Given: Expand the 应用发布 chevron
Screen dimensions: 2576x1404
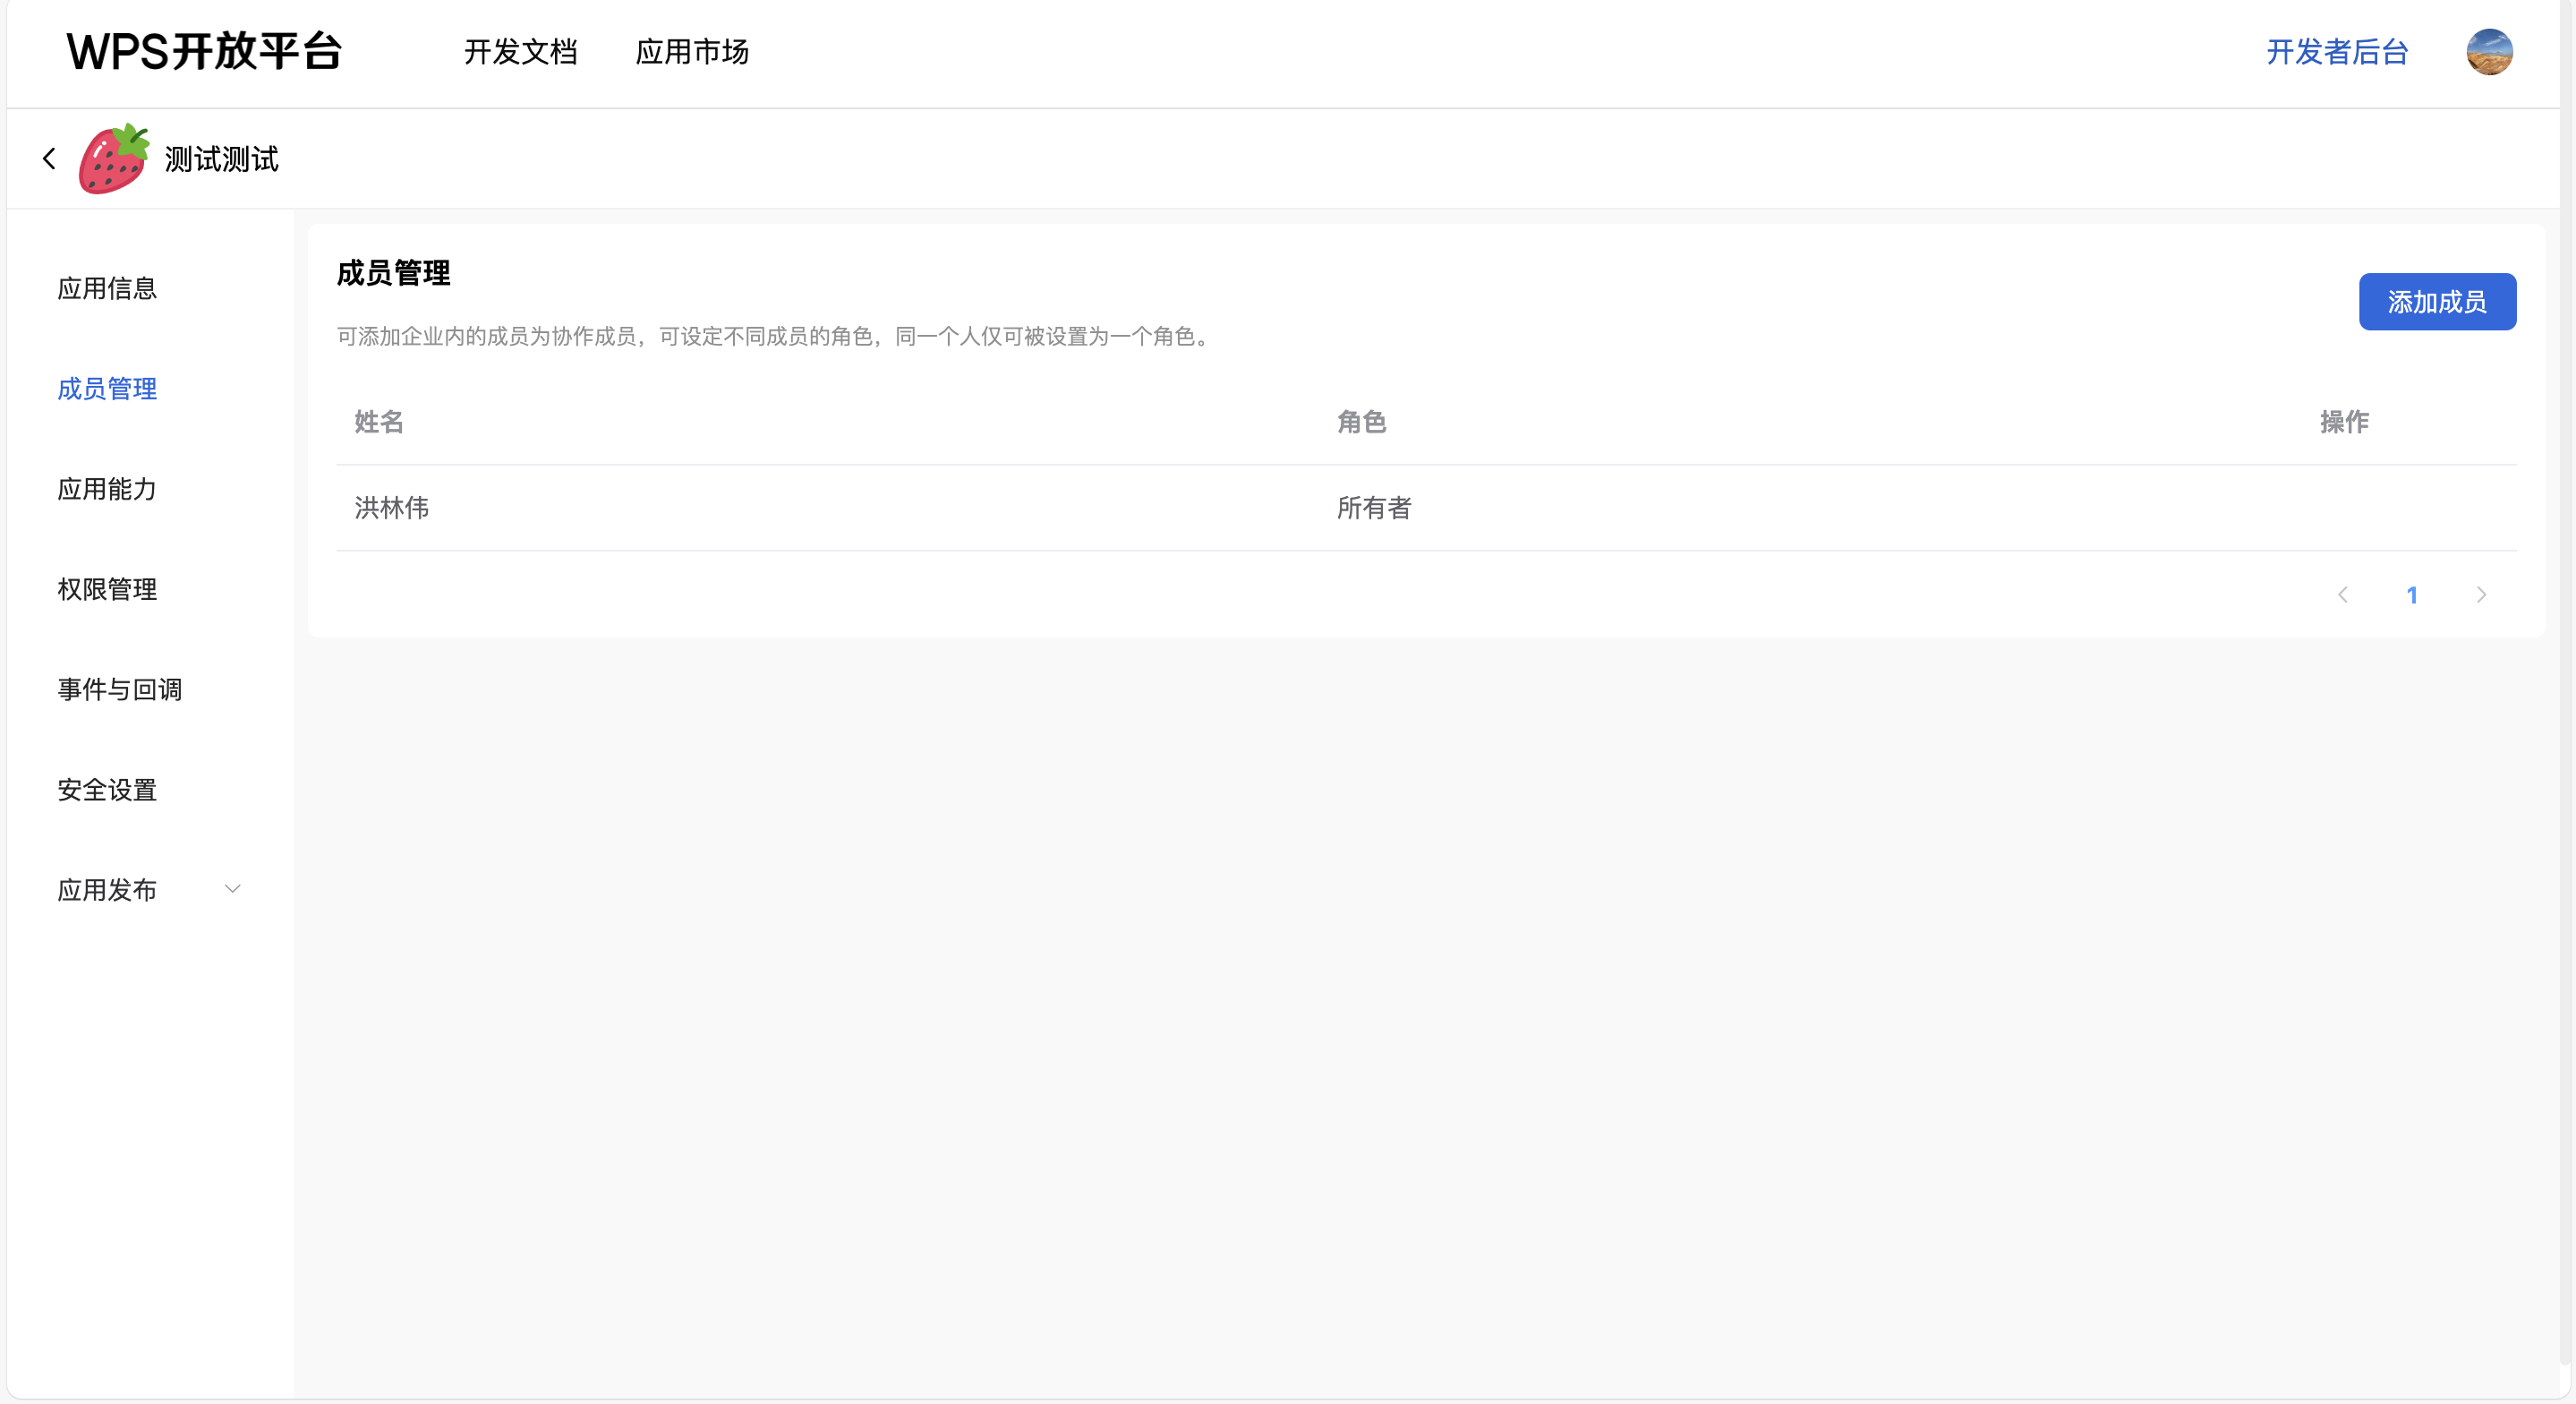Looking at the screenshot, I should 232,890.
